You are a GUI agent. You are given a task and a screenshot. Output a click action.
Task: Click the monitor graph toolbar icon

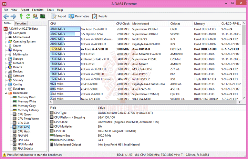[x=43, y=16]
